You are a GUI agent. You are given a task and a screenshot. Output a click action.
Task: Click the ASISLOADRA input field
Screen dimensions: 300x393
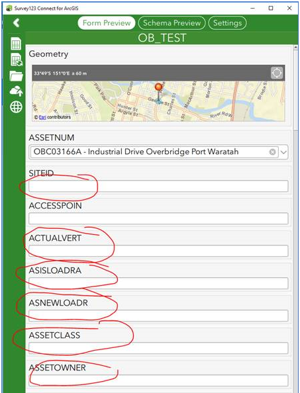tap(158, 283)
